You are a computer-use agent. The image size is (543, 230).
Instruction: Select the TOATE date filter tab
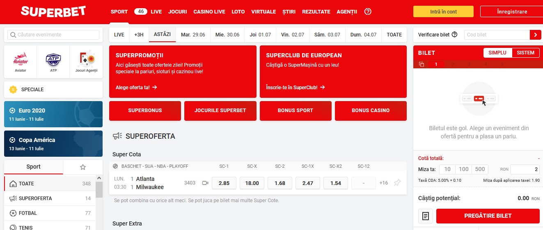(x=394, y=35)
